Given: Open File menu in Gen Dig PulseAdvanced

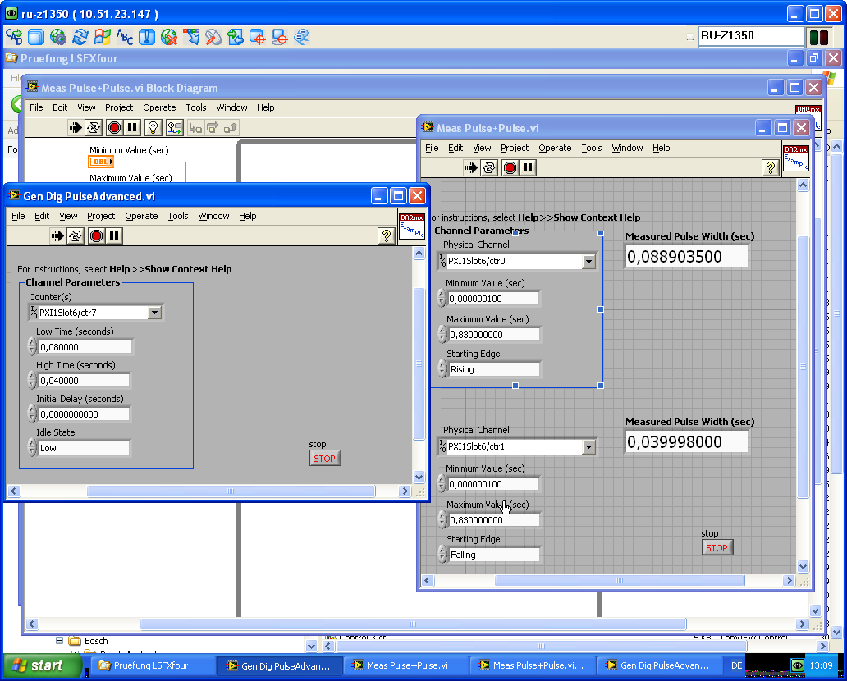Looking at the screenshot, I should coord(18,216).
